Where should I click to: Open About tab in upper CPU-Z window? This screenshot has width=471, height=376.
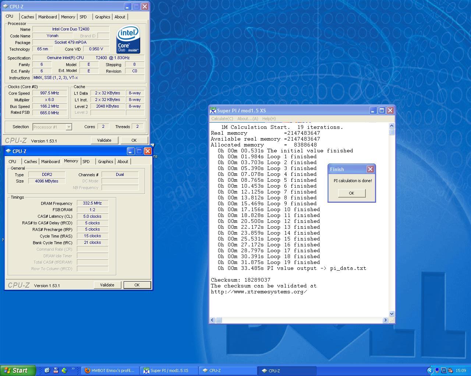pos(120,17)
